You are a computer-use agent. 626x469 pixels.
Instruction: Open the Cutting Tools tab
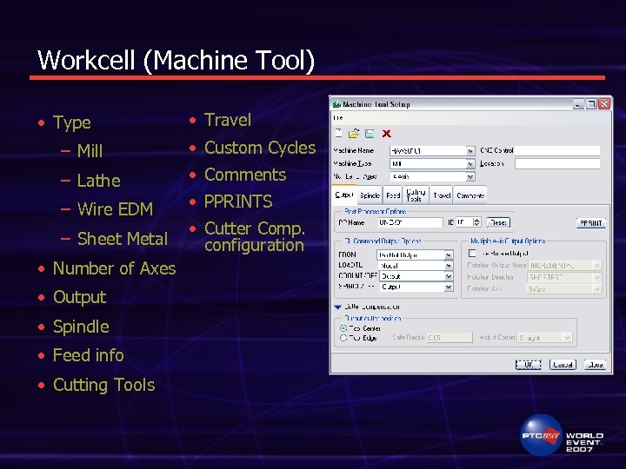416,195
